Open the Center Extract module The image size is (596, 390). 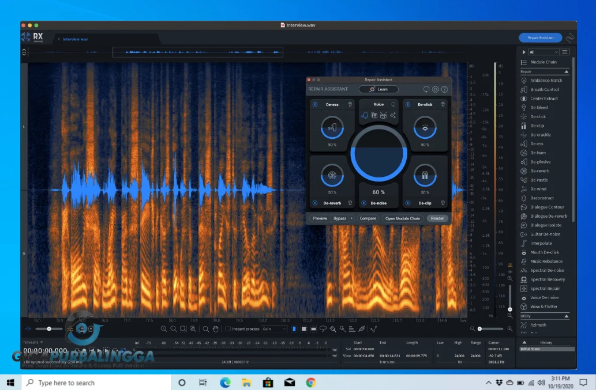coord(539,99)
